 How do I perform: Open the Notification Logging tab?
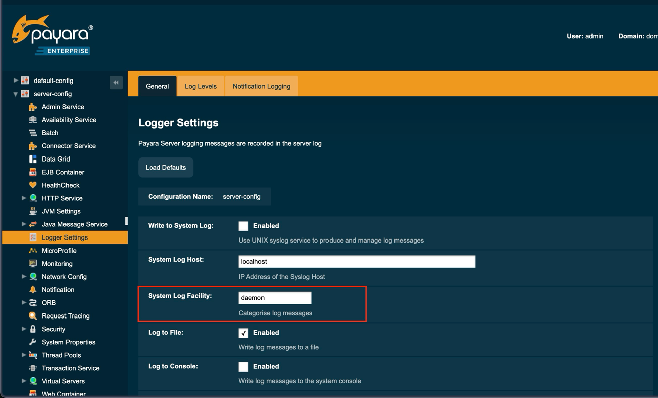261,86
